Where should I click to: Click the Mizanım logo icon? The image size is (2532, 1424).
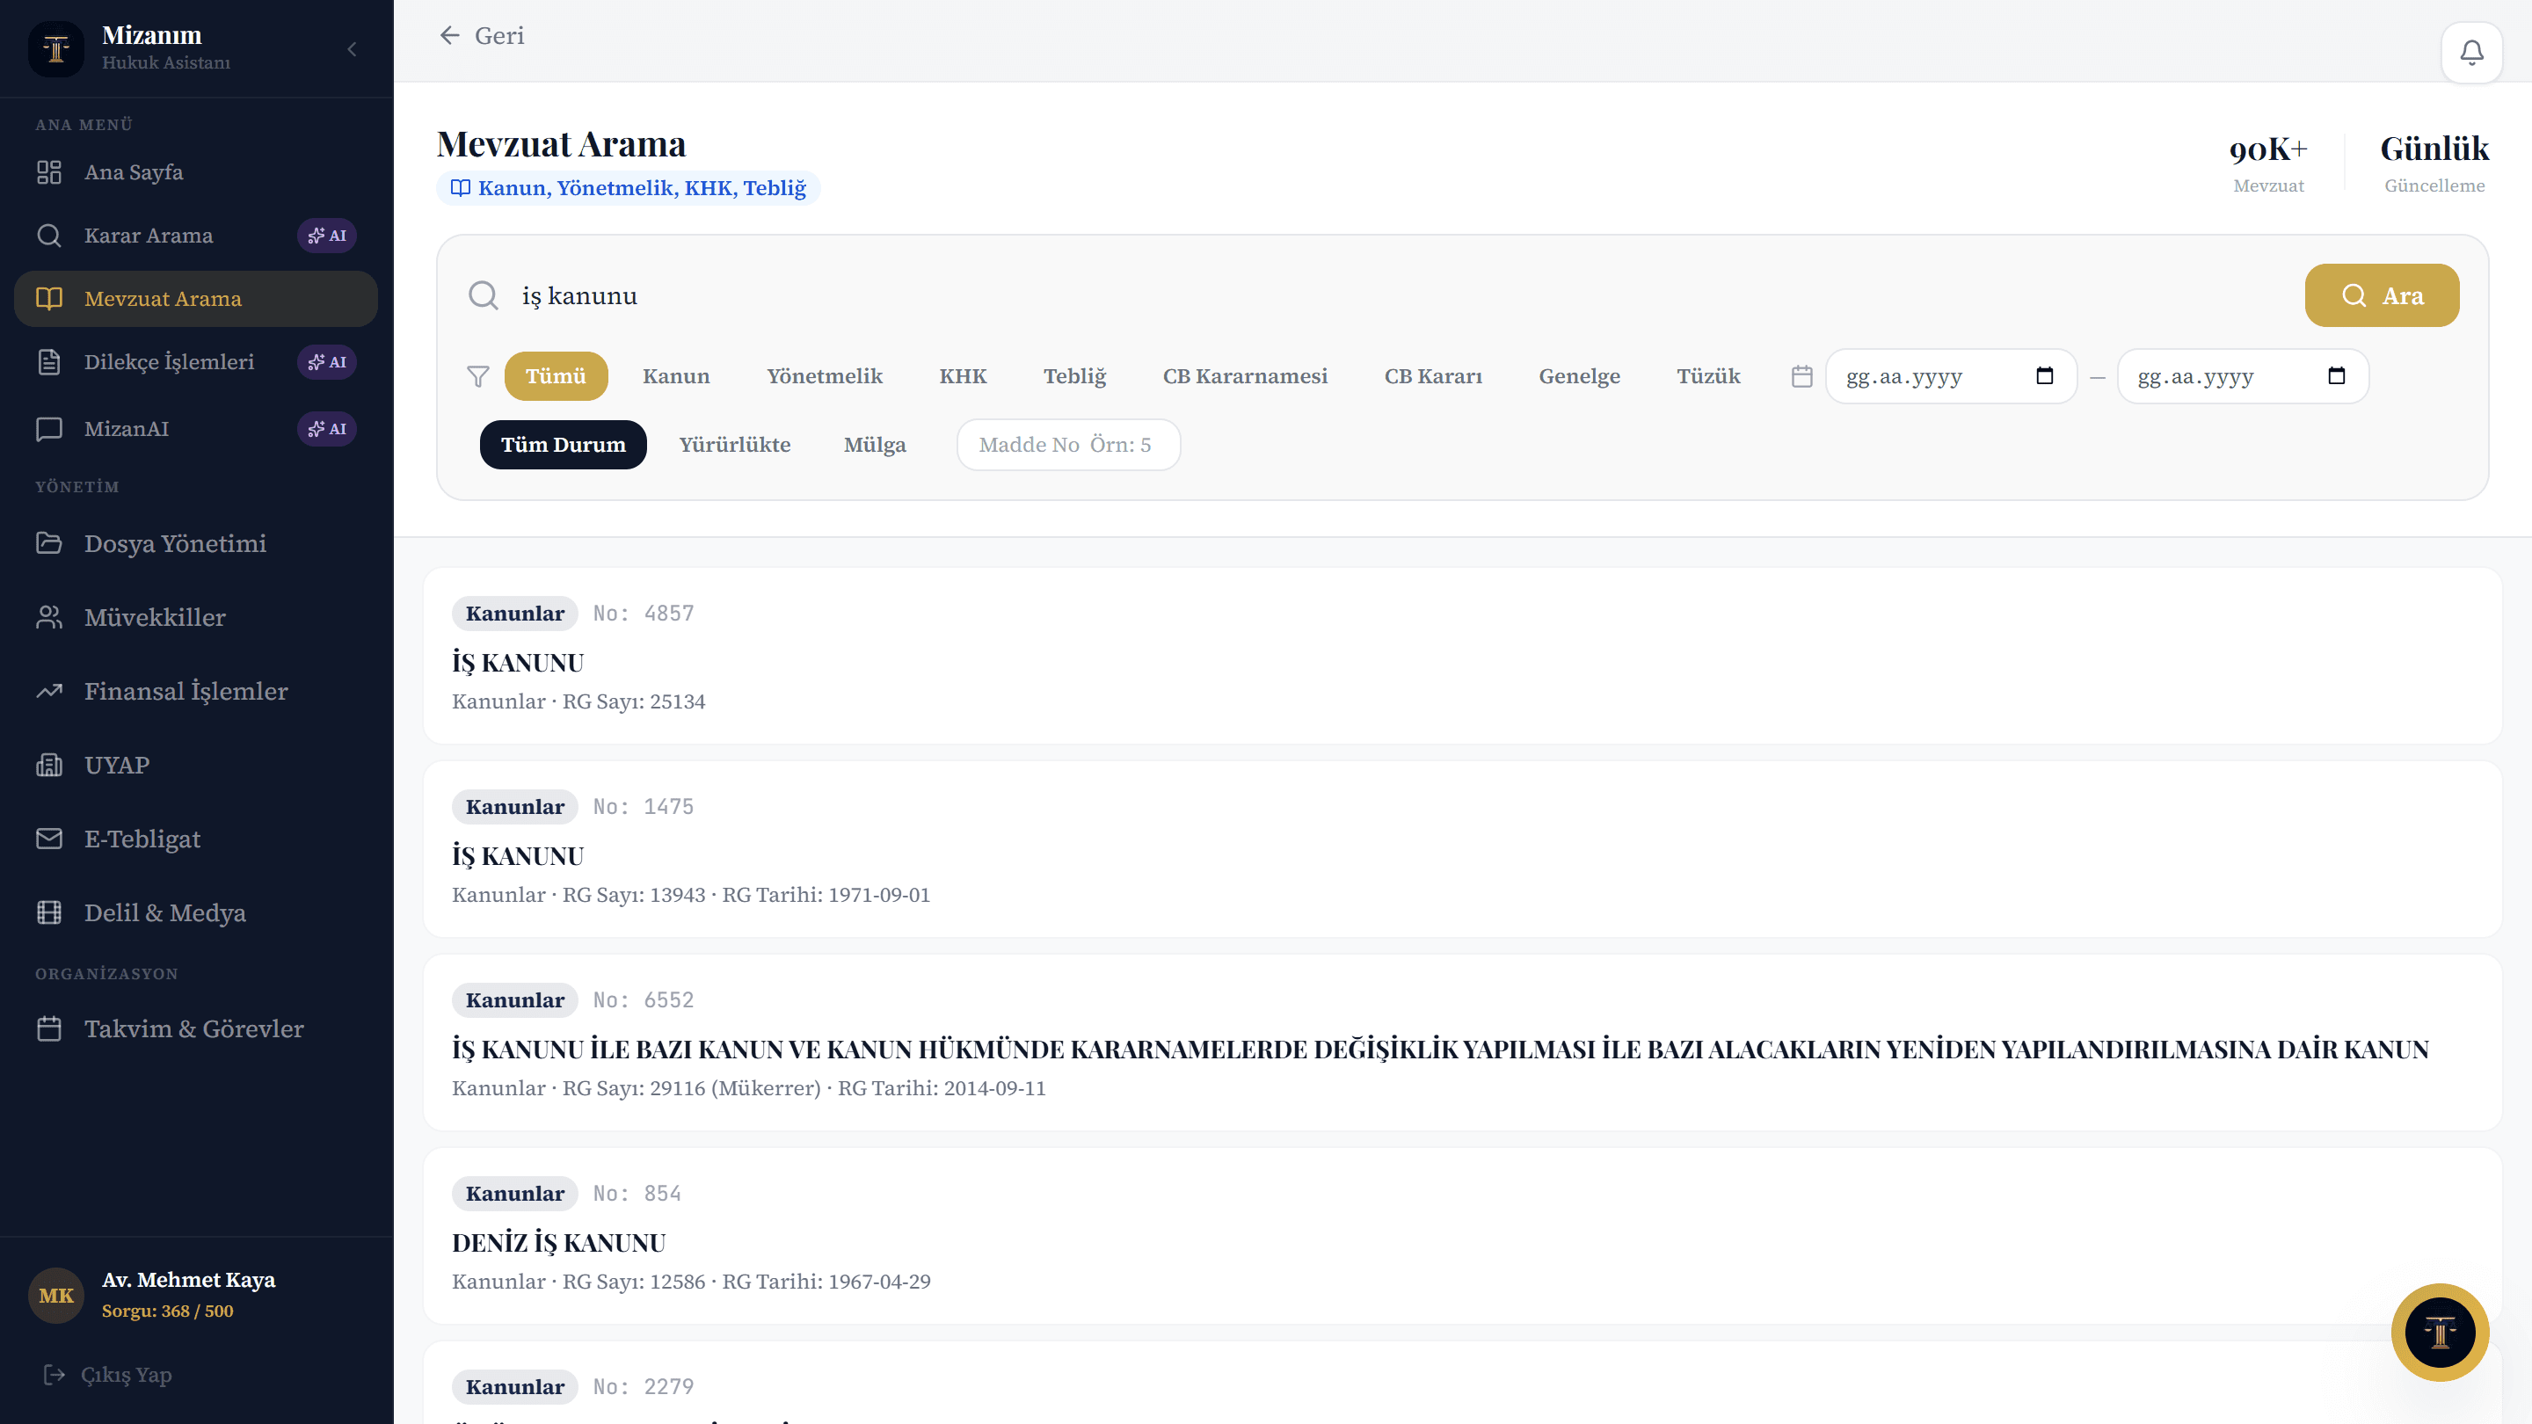(56, 48)
